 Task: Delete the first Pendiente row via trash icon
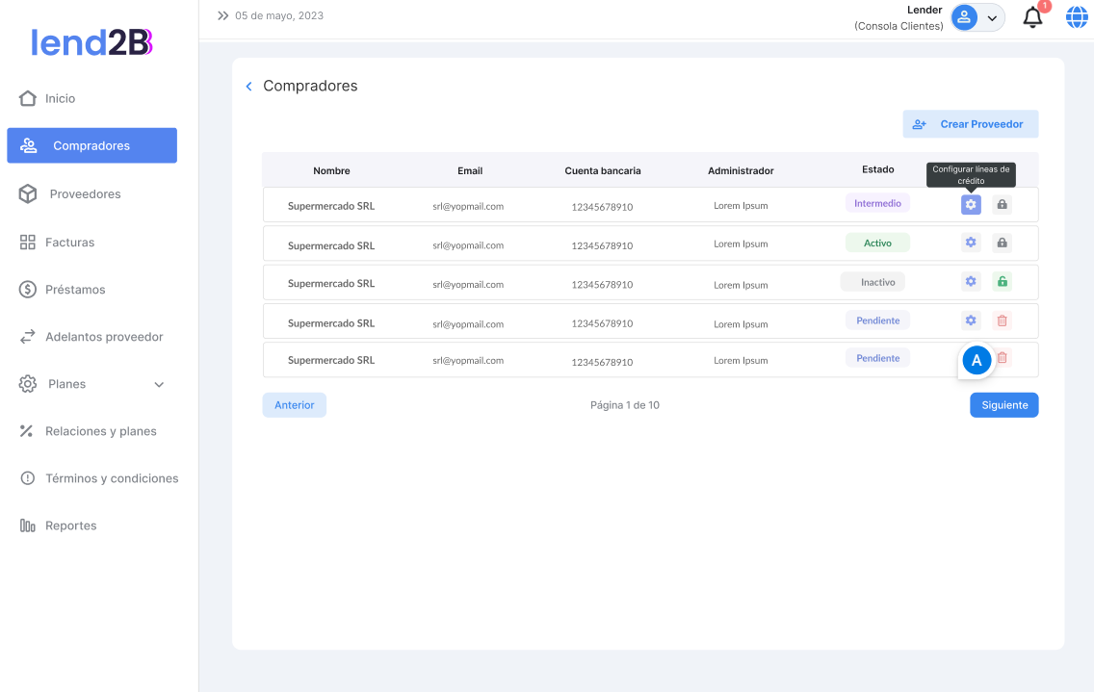click(1002, 320)
